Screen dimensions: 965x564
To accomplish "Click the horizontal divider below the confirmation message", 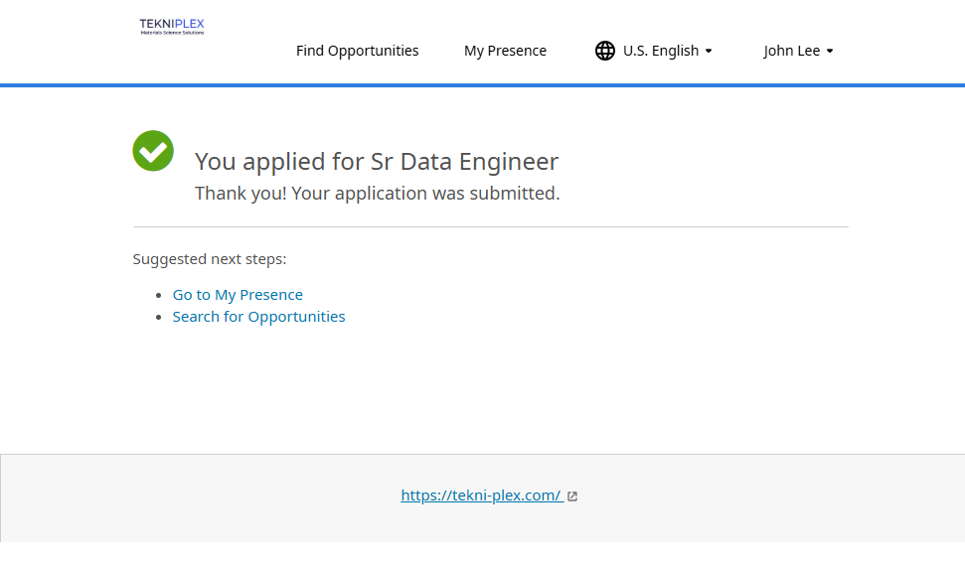I will (x=490, y=227).
